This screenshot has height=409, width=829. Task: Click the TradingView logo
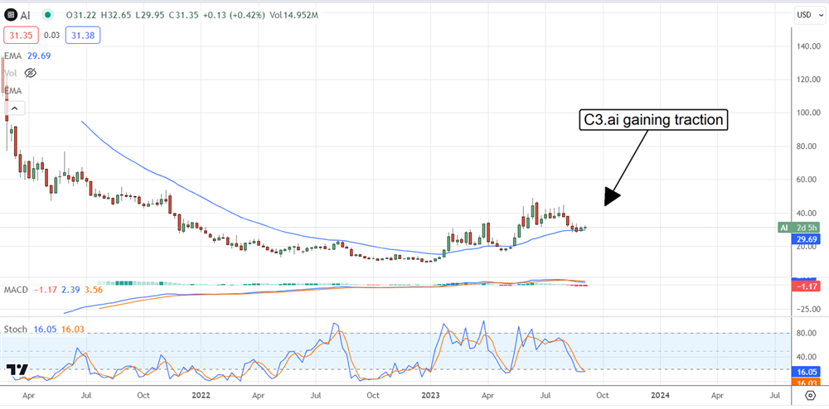tap(15, 369)
